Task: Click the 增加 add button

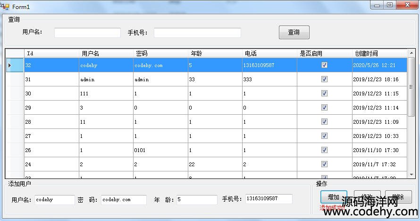Action: point(333,197)
